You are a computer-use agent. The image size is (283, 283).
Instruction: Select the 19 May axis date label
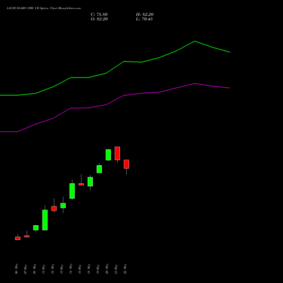[98, 269]
